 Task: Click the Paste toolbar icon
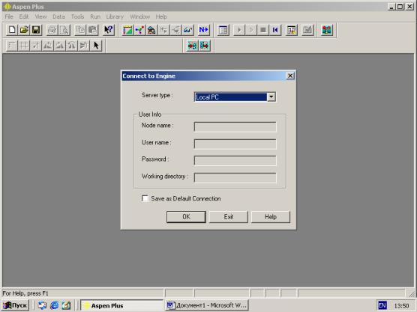[92, 30]
